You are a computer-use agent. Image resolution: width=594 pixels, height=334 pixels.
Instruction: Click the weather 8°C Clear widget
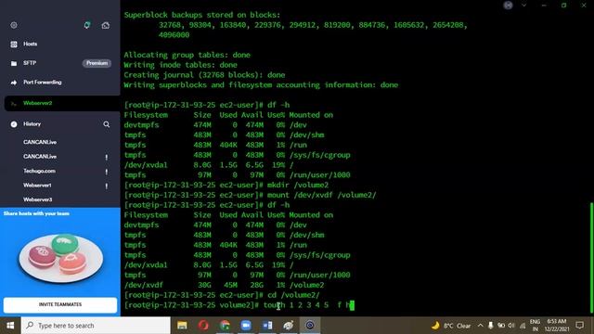451,326
